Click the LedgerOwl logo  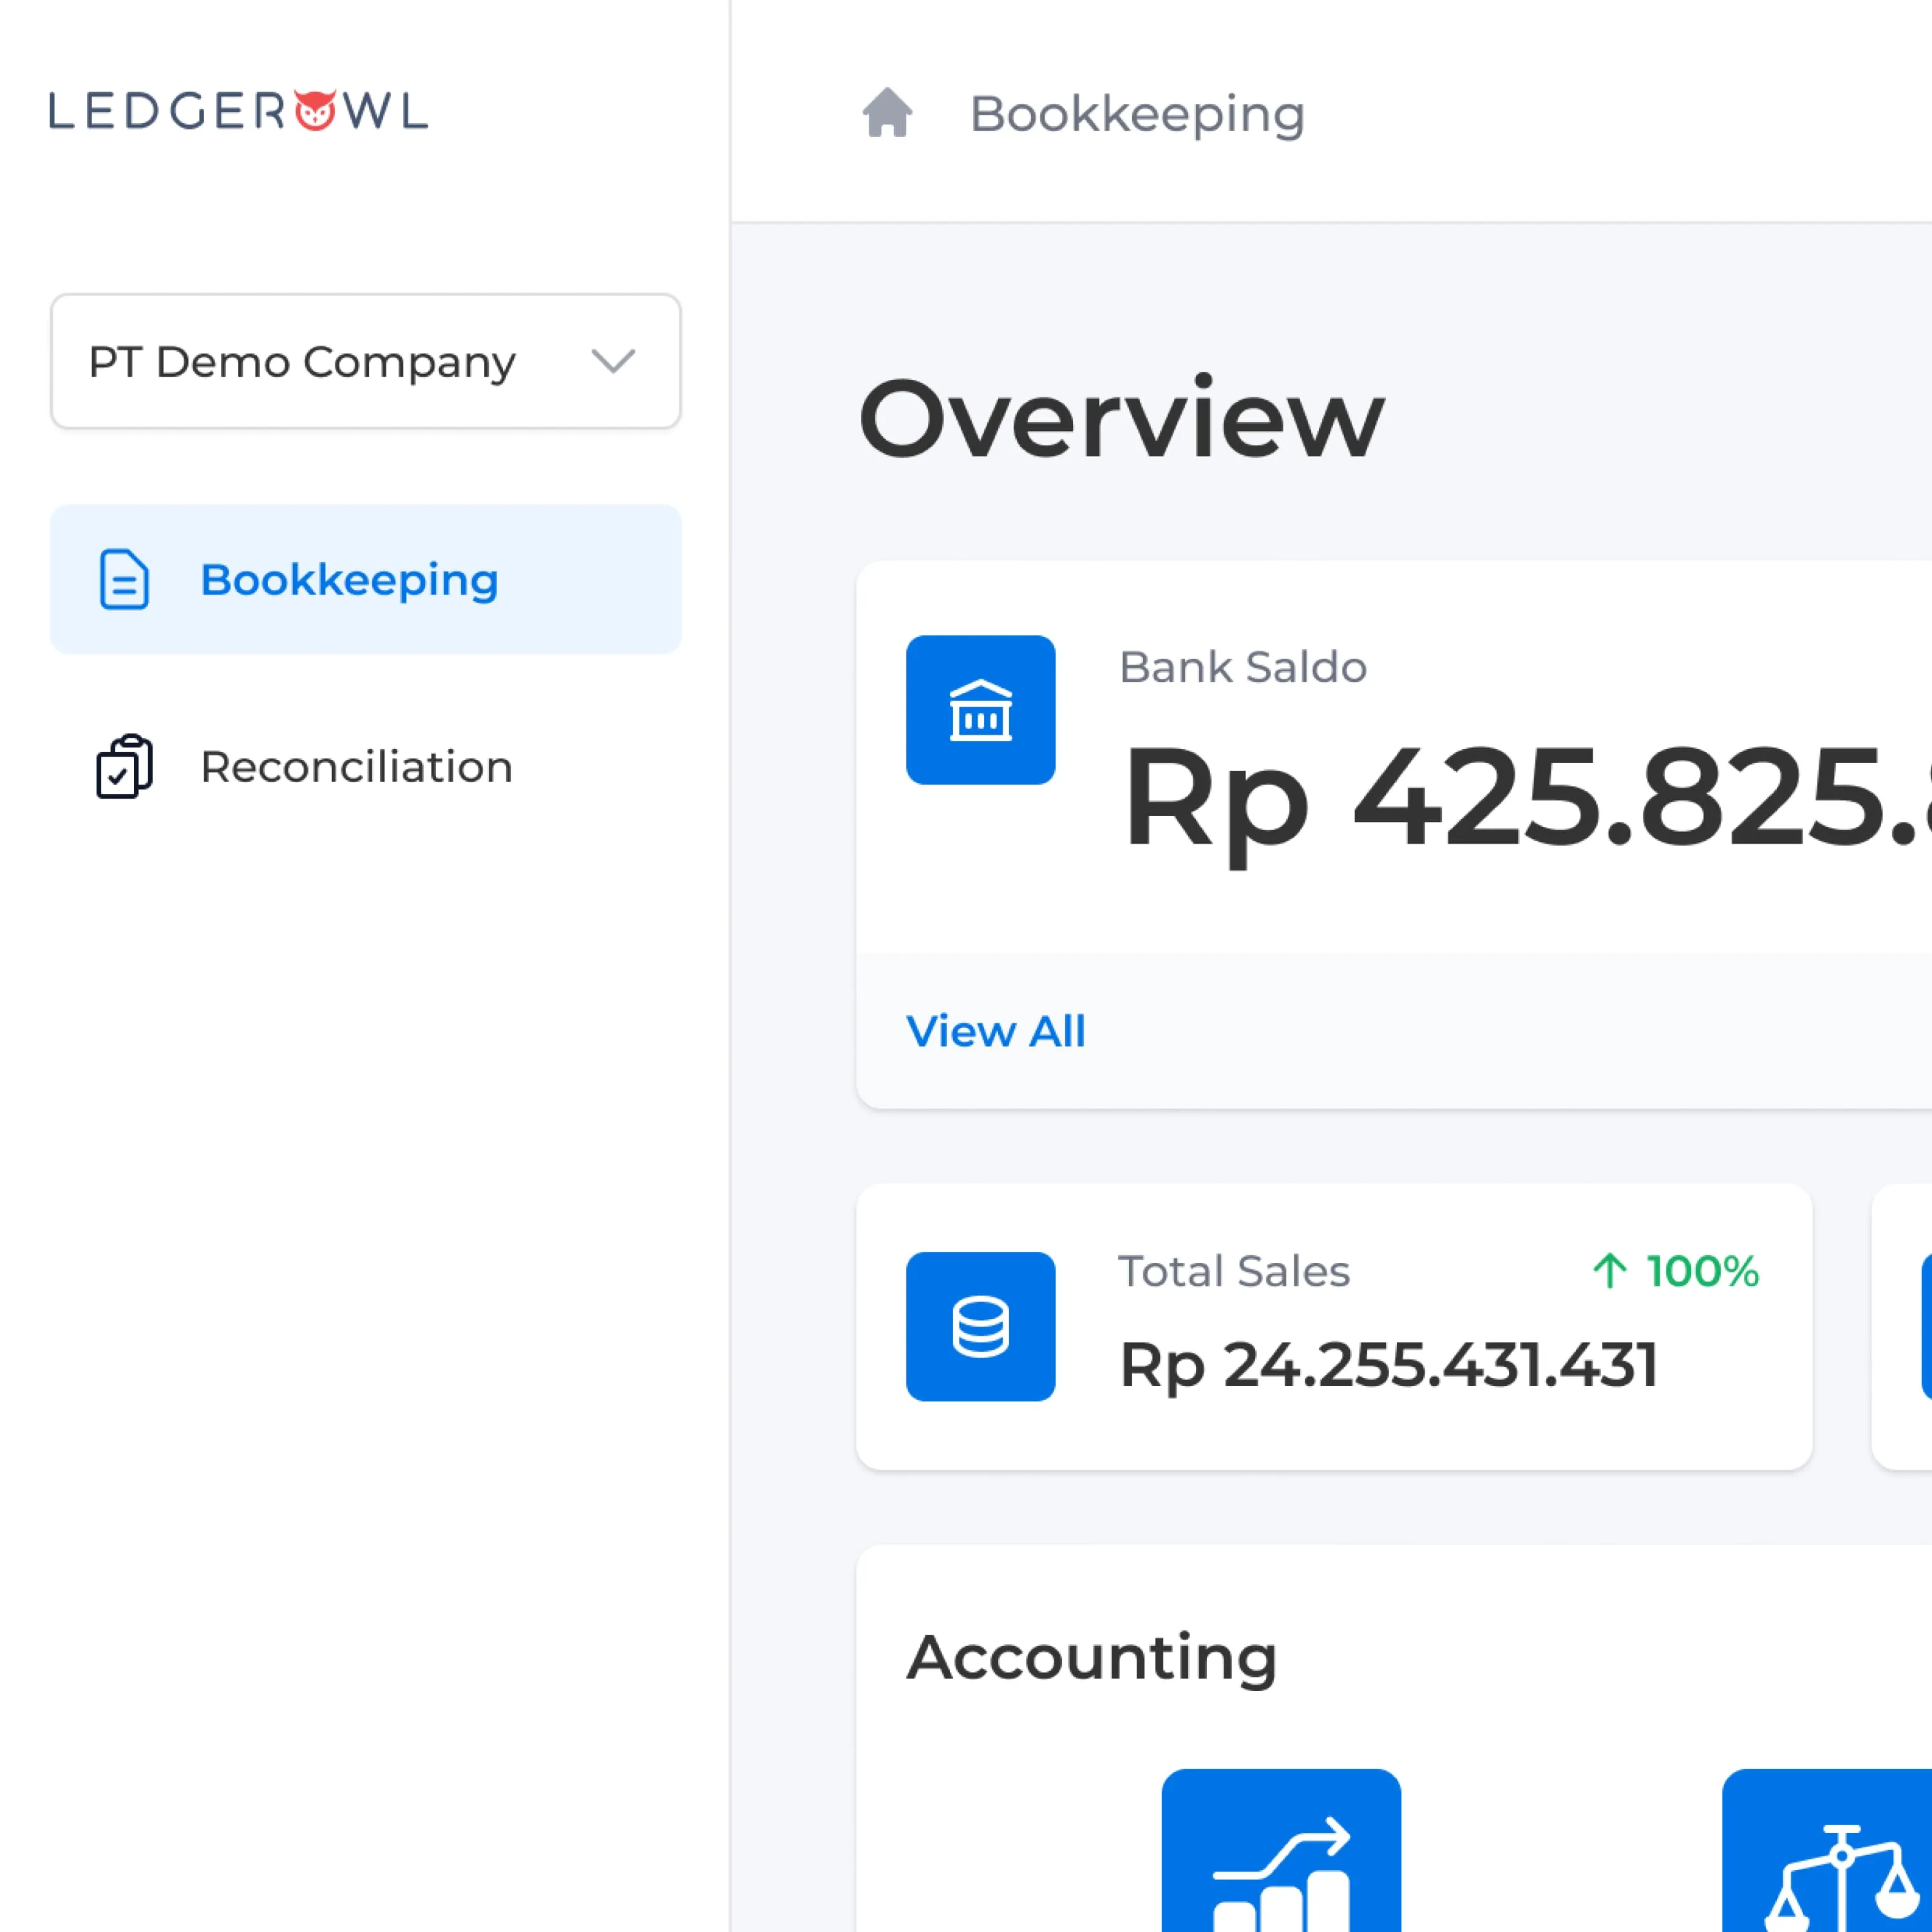pos(238,111)
